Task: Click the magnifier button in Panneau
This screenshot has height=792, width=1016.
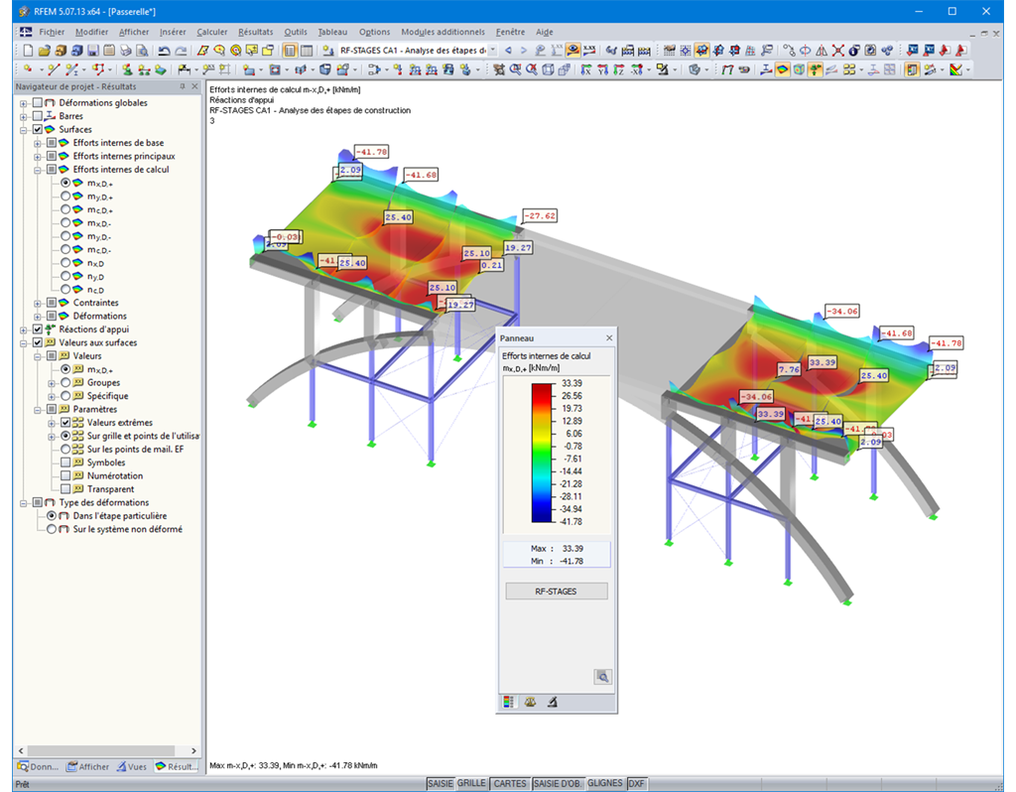Action: (x=602, y=677)
